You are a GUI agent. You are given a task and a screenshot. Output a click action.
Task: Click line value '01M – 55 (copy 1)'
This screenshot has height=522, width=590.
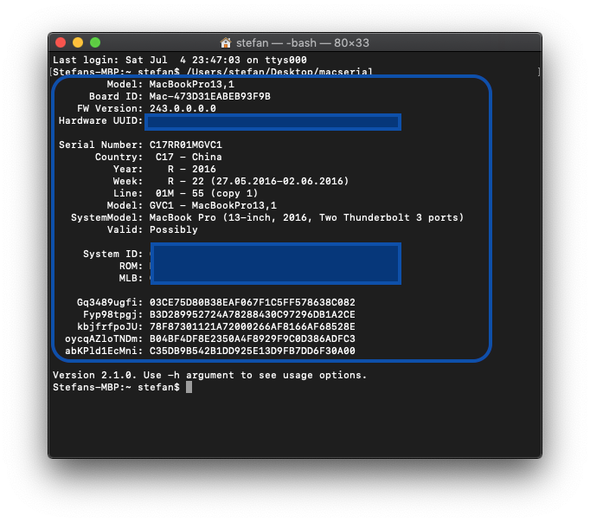207,193
